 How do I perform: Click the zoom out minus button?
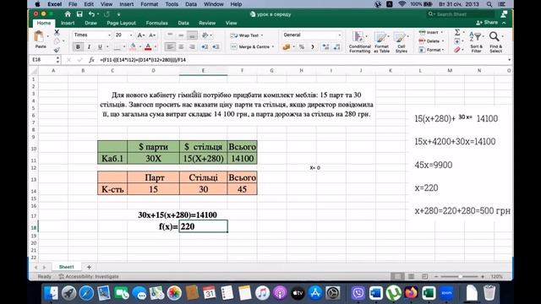[x=436, y=276]
